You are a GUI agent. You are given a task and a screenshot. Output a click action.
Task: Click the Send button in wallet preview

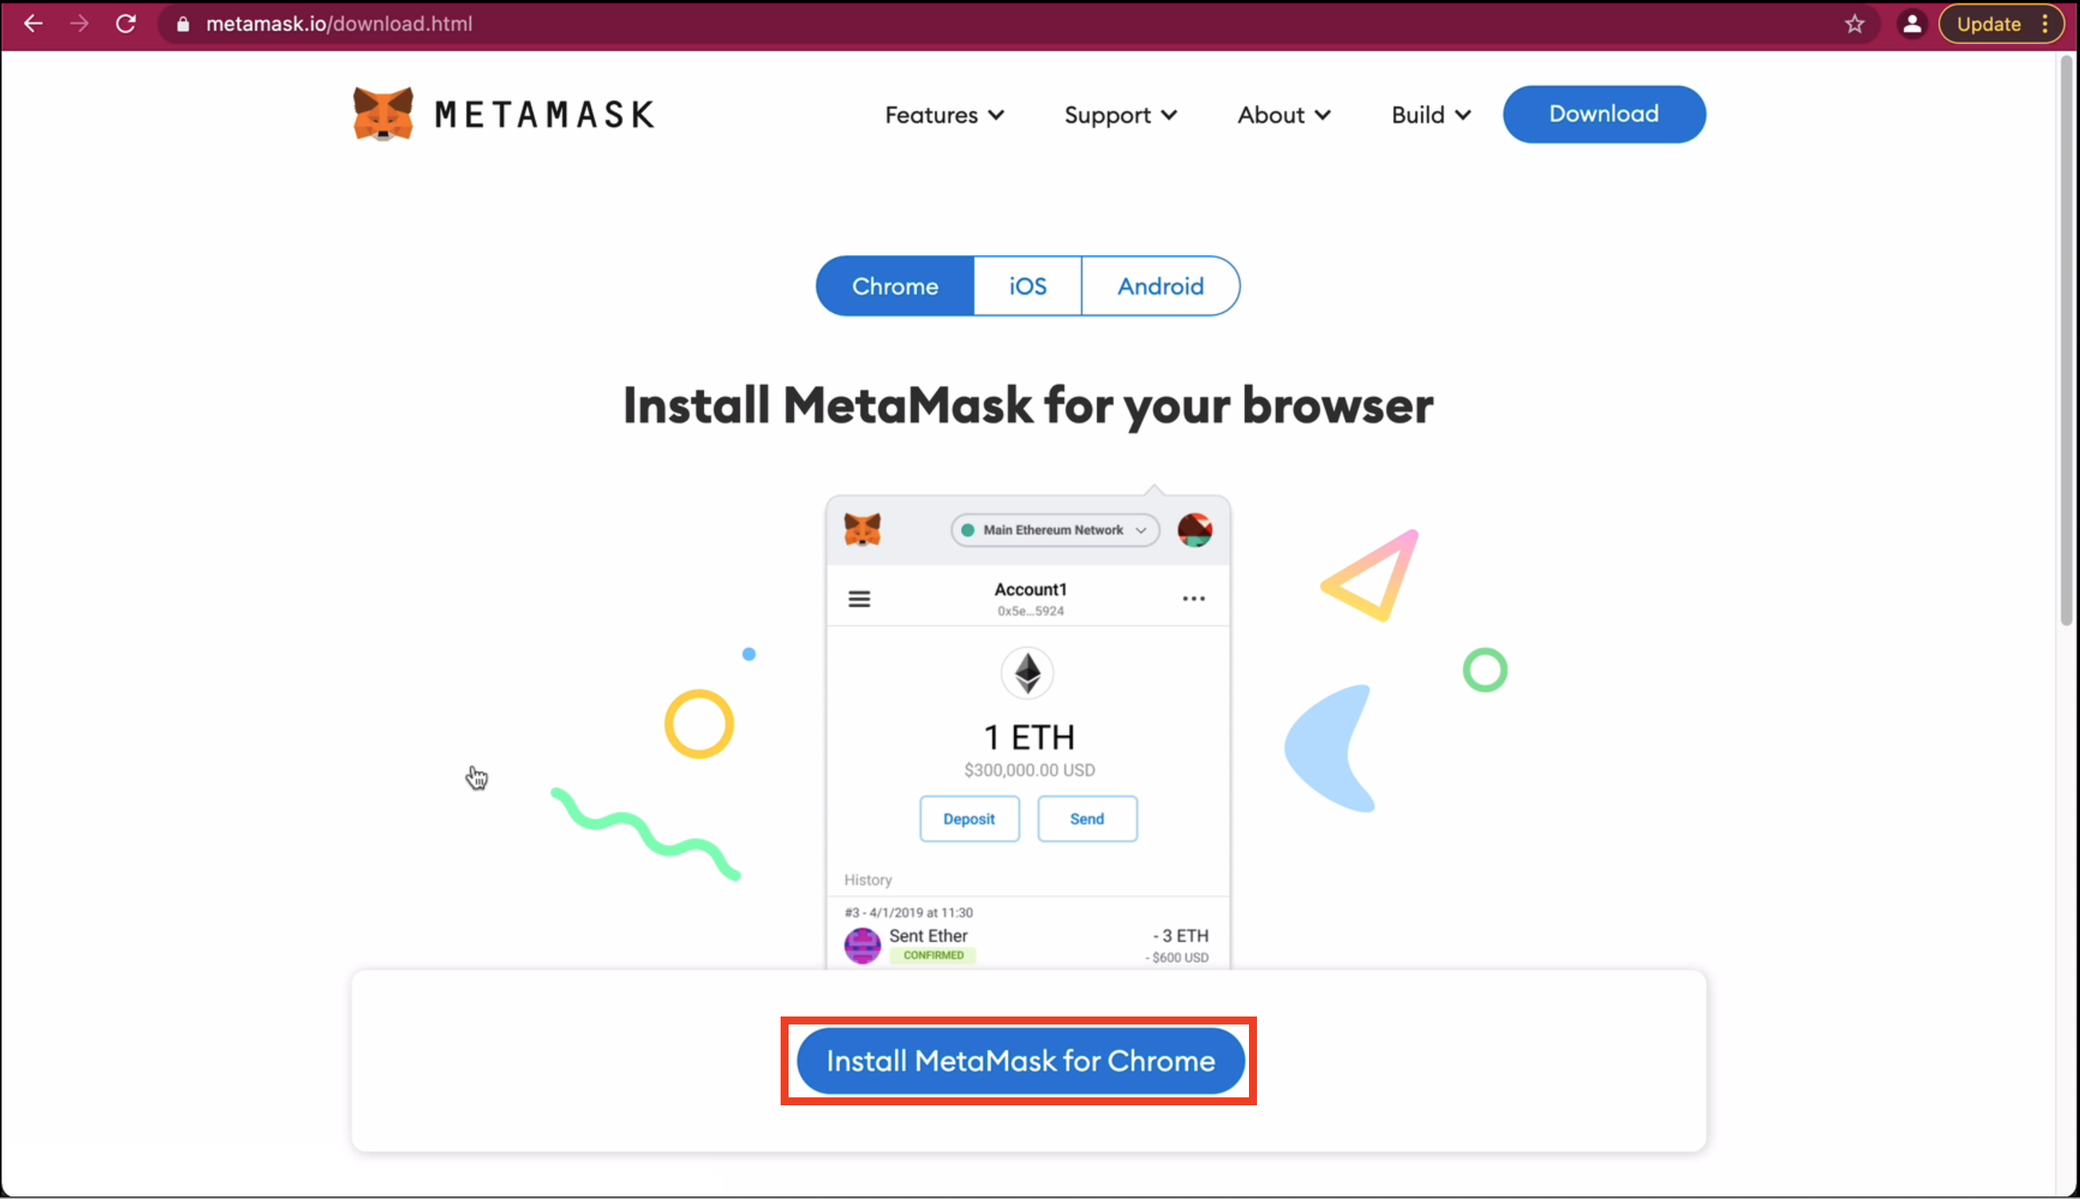1087,818
